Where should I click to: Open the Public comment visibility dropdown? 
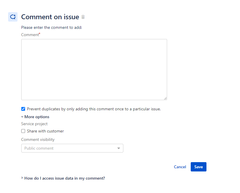click(72, 148)
